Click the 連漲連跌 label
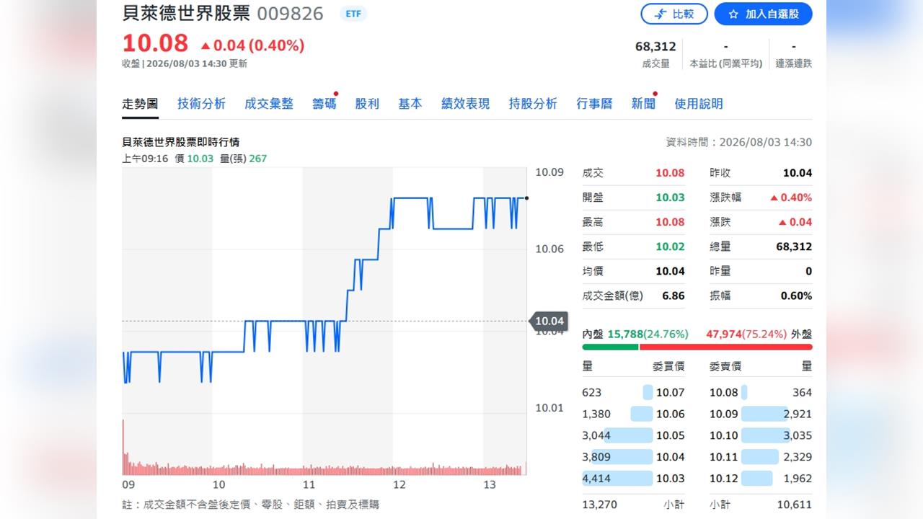This screenshot has width=923, height=519. tap(793, 63)
